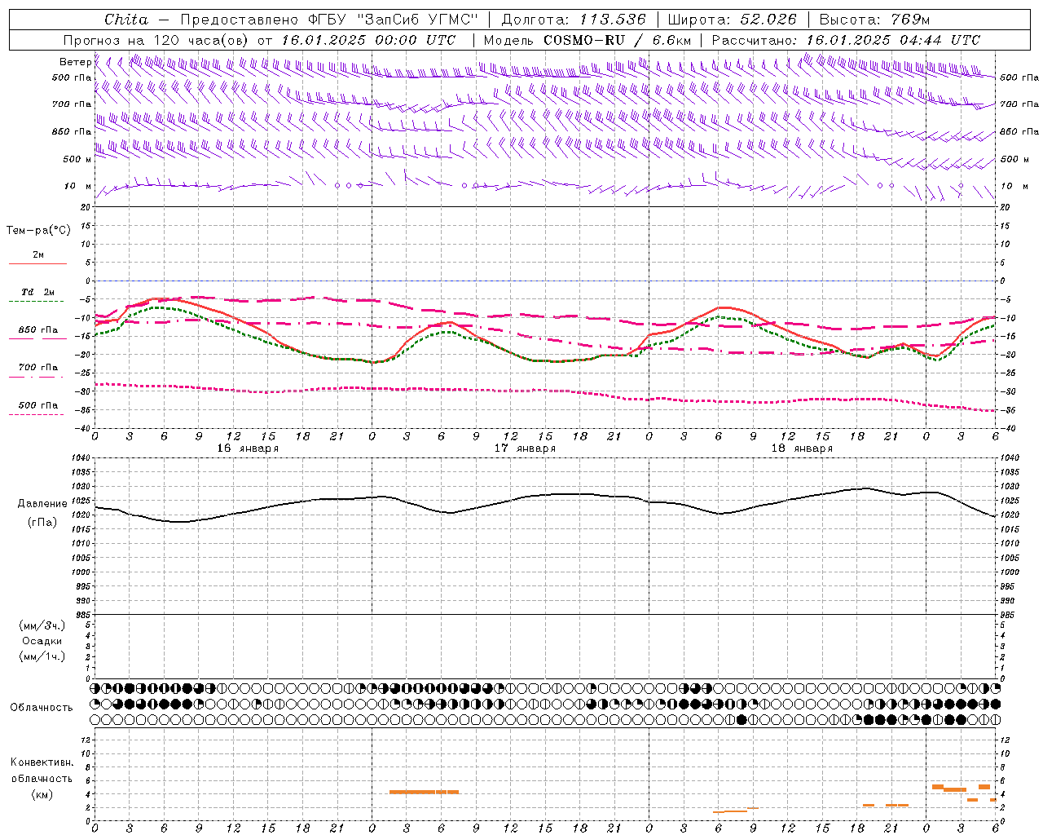The image size is (1043, 835).
Task: Click the "Ветер" wind panel label
Action: coord(75,62)
